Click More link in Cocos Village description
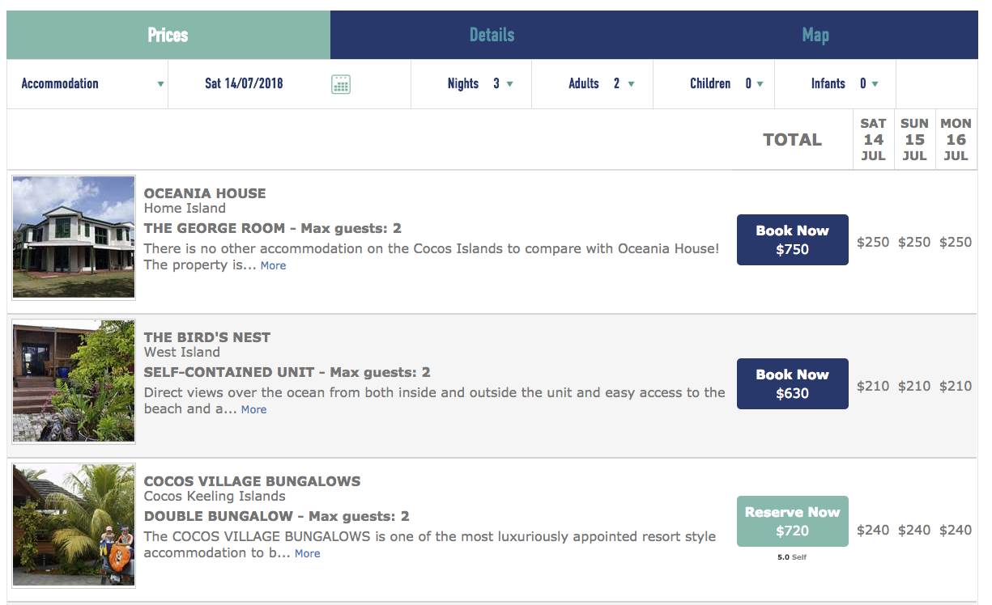Image resolution: width=992 pixels, height=605 pixels. point(307,553)
